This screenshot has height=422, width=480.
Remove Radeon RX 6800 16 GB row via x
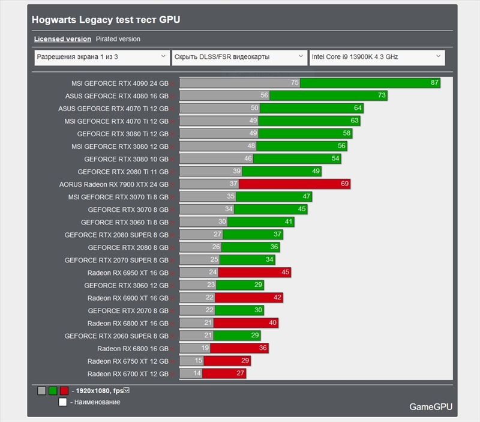click(x=173, y=349)
